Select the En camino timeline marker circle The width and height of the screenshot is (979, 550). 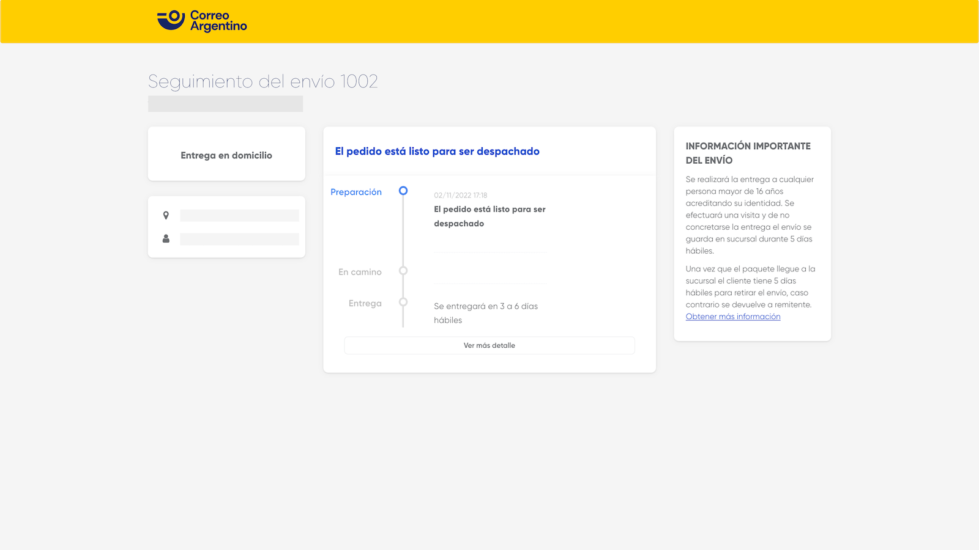click(x=403, y=271)
